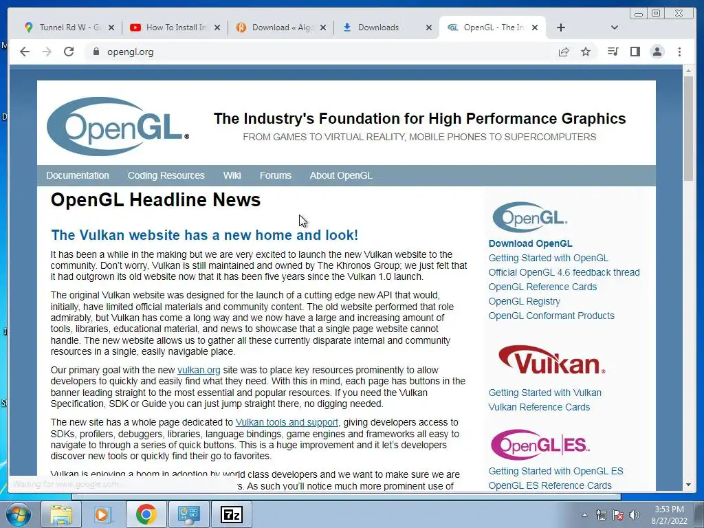The height and width of the screenshot is (528, 704).
Task: Open the volume speaker tray icon
Action: [635, 515]
